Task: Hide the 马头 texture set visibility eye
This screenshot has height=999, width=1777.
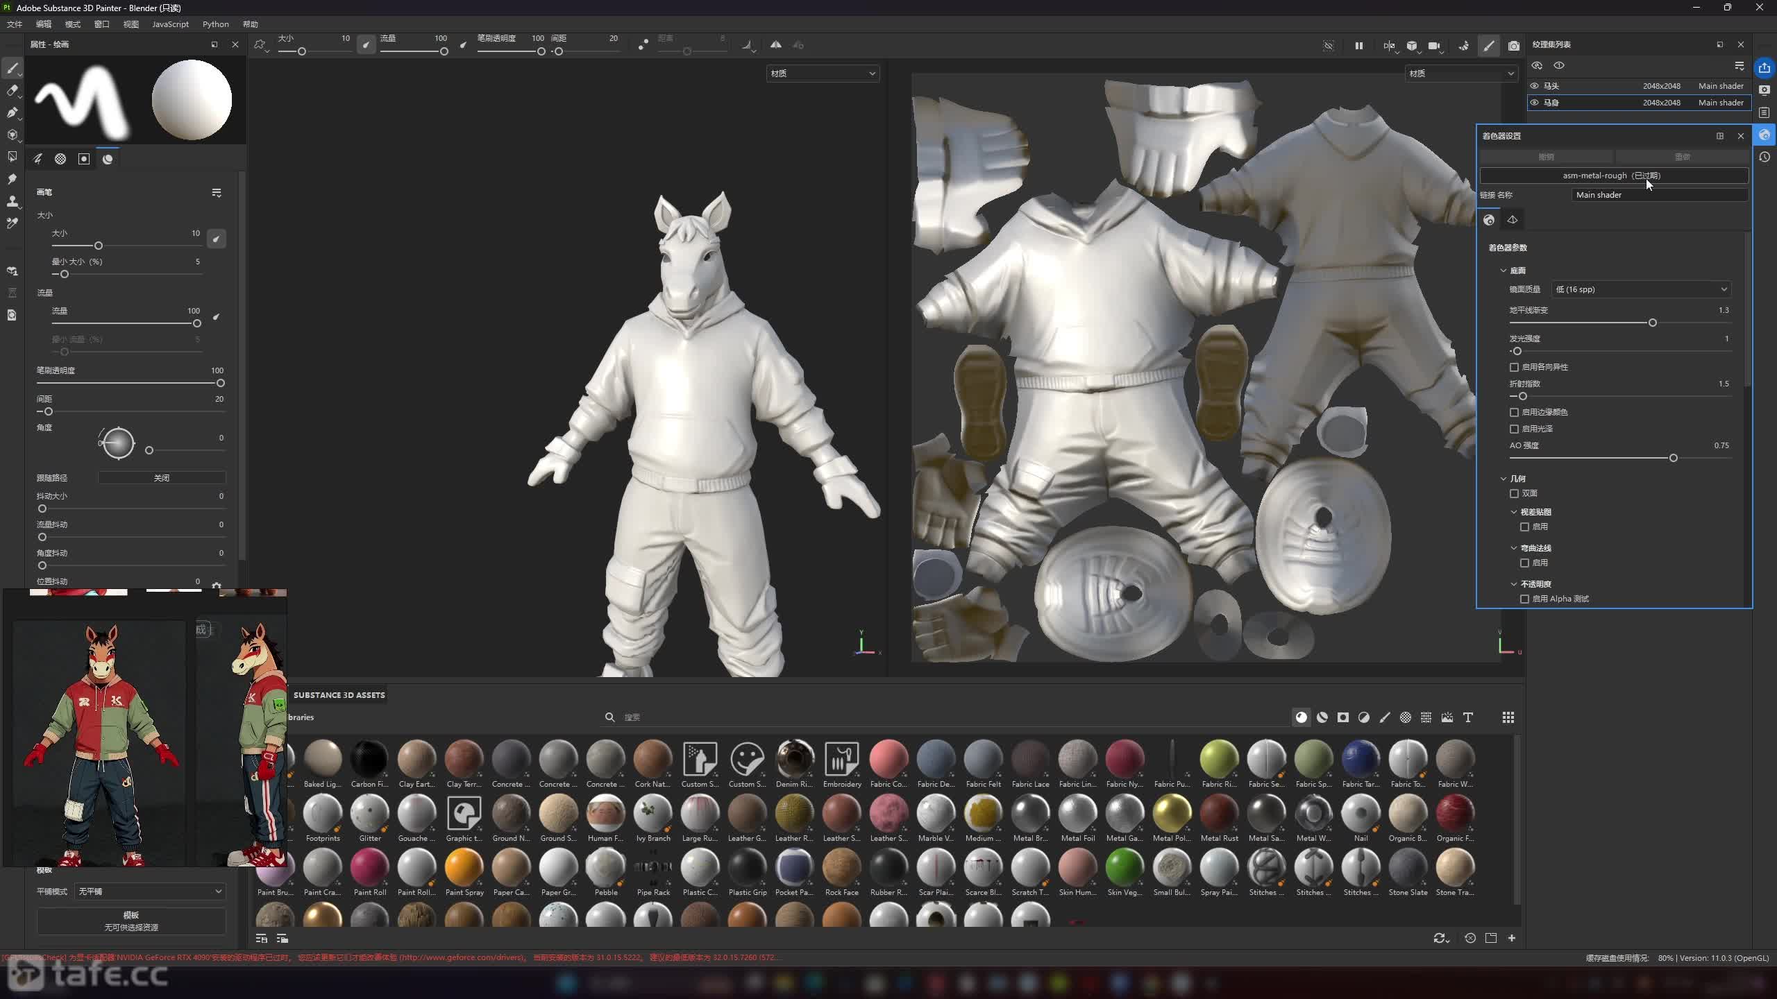Action: tap(1534, 86)
